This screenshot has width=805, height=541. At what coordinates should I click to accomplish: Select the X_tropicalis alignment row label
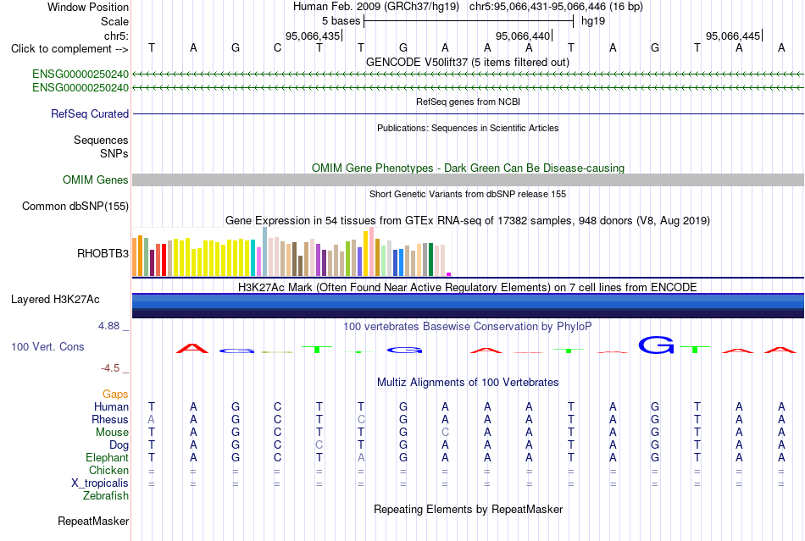[x=100, y=483]
